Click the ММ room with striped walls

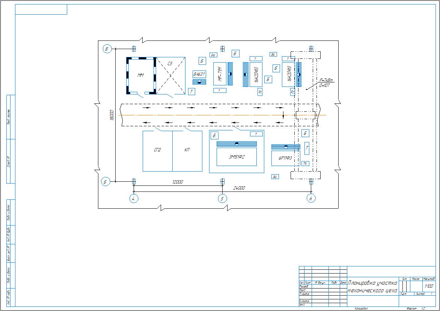pos(141,75)
